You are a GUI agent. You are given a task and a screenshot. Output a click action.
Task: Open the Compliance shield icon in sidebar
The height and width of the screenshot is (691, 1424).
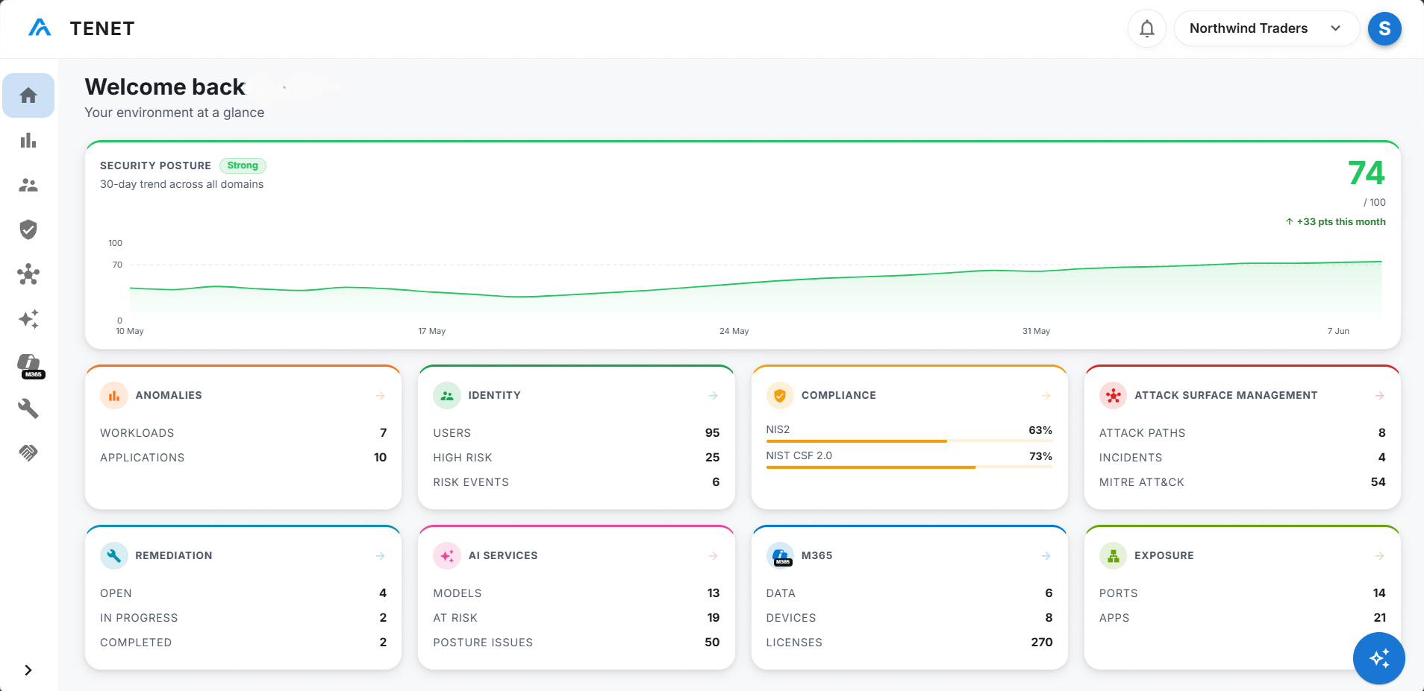tap(28, 230)
